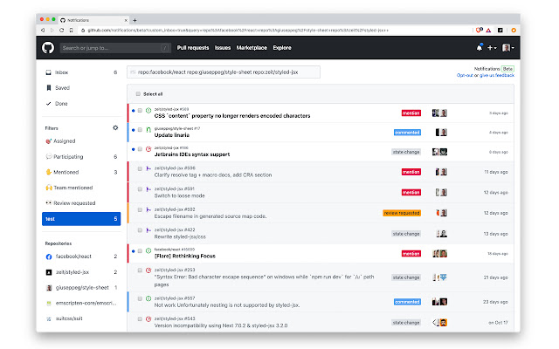Check the Switch to loose mode notification
Image resolution: width=559 pixels, height=349 pixels.
[140, 189]
